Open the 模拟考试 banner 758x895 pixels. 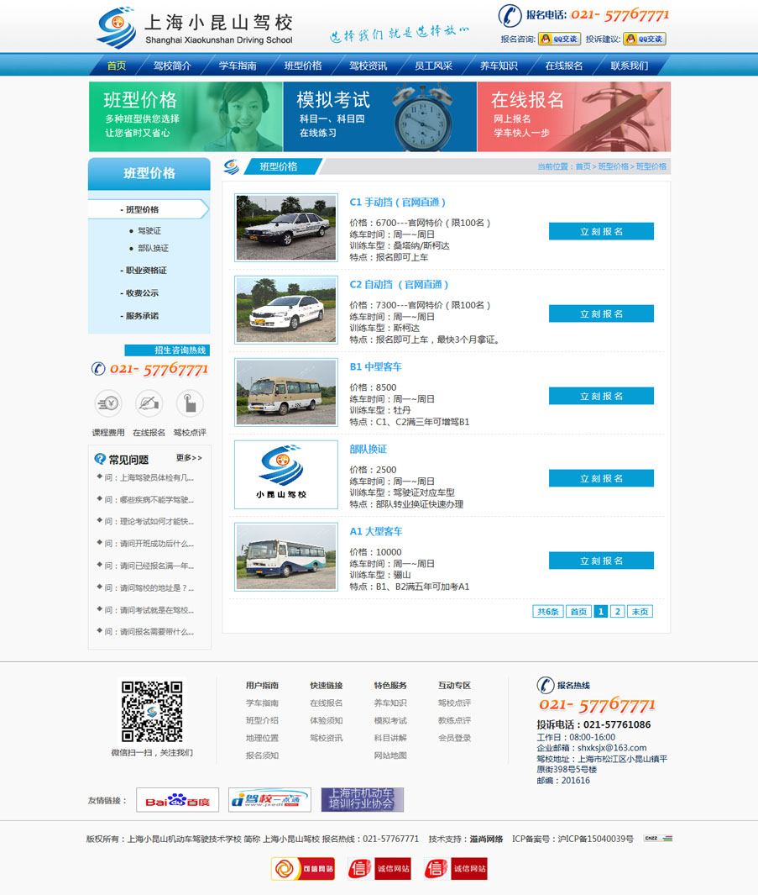(x=379, y=116)
